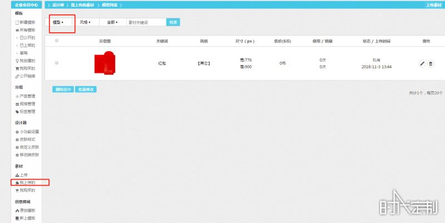Click the 状态 / 上传时间 column header
Viewport: 445px width, 223px height.
point(377,41)
